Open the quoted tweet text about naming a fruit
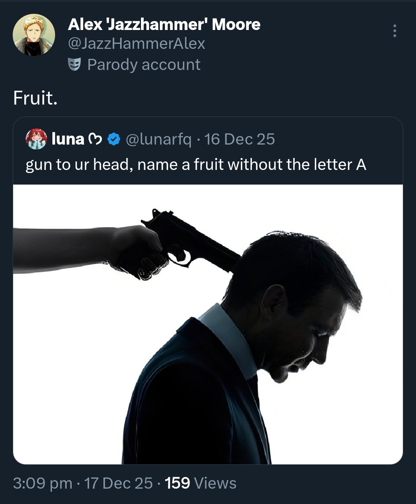This screenshot has width=416, height=504. coord(196,165)
